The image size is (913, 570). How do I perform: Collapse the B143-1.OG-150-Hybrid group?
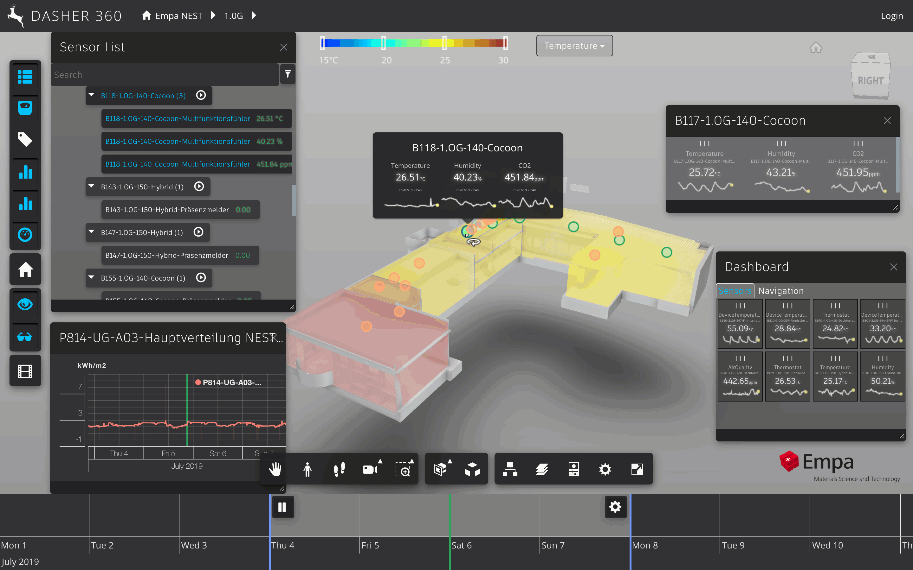point(91,187)
